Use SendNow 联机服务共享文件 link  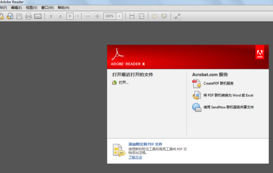coord(228,107)
